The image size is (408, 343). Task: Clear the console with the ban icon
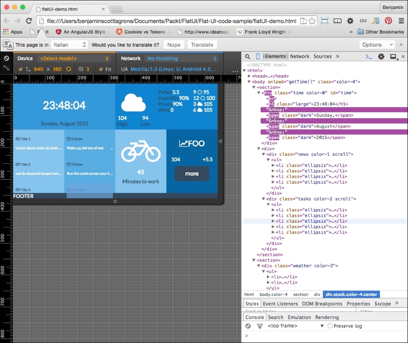click(x=248, y=326)
